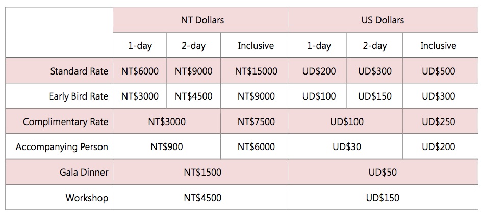Click the NT$6000 standard 1-day cell

(x=140, y=70)
